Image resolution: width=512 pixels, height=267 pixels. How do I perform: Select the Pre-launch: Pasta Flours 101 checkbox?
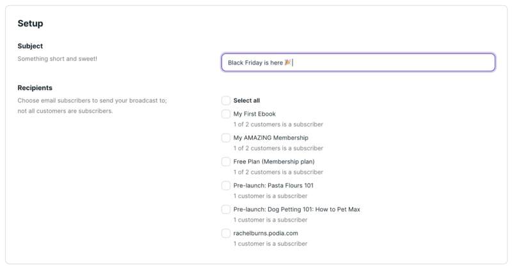point(226,185)
